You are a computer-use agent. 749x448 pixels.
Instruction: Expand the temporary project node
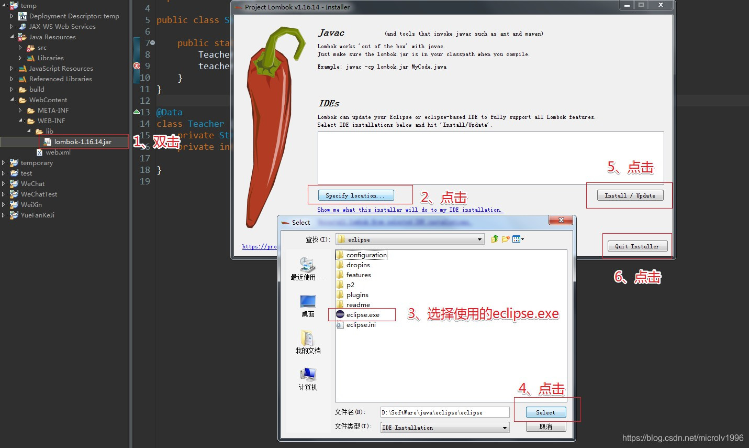tap(4, 163)
